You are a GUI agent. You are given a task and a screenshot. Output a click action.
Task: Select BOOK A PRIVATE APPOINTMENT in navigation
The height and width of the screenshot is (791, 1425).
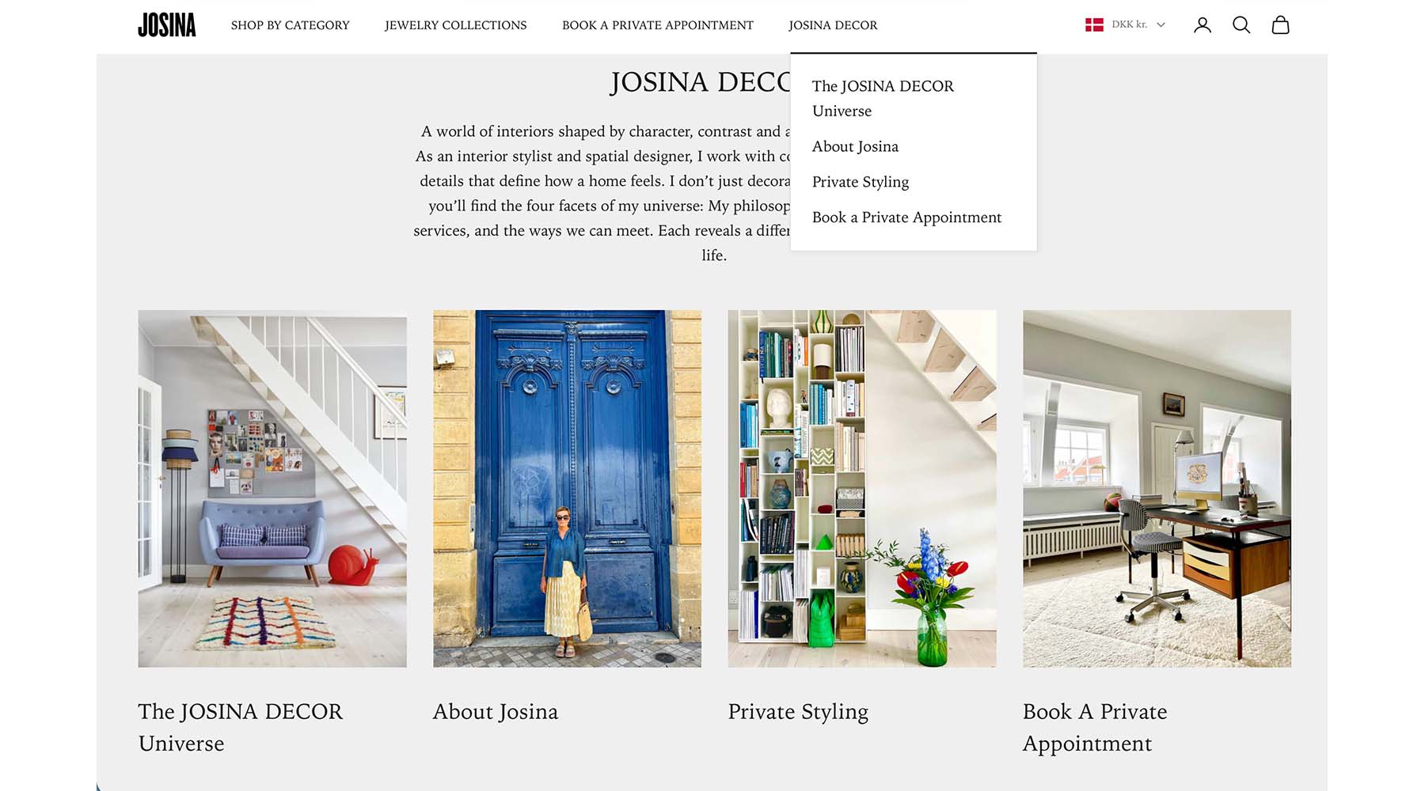pyautogui.click(x=657, y=25)
